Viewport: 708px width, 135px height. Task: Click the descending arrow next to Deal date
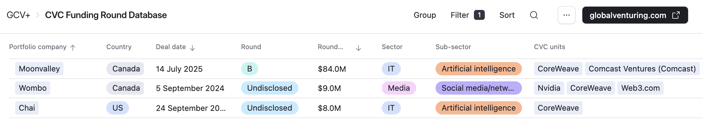[192, 48]
